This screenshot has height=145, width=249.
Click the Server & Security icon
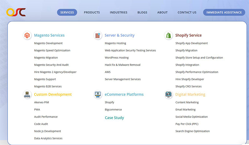98,35
